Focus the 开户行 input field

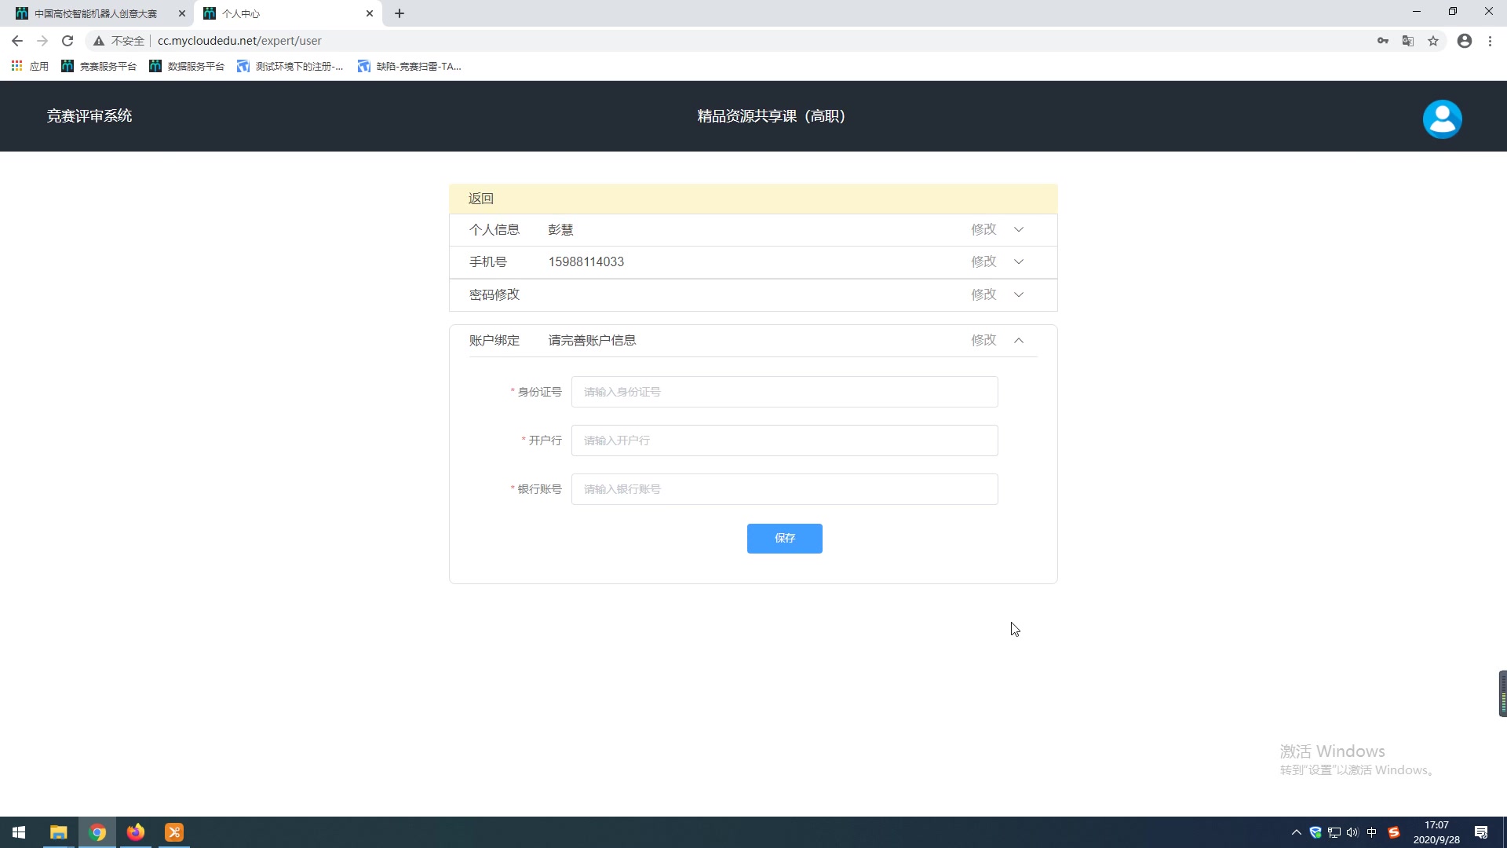click(785, 440)
